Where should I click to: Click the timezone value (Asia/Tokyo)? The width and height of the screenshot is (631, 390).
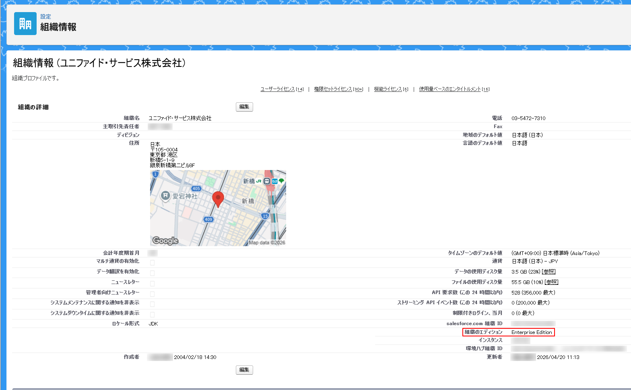[x=555, y=253]
